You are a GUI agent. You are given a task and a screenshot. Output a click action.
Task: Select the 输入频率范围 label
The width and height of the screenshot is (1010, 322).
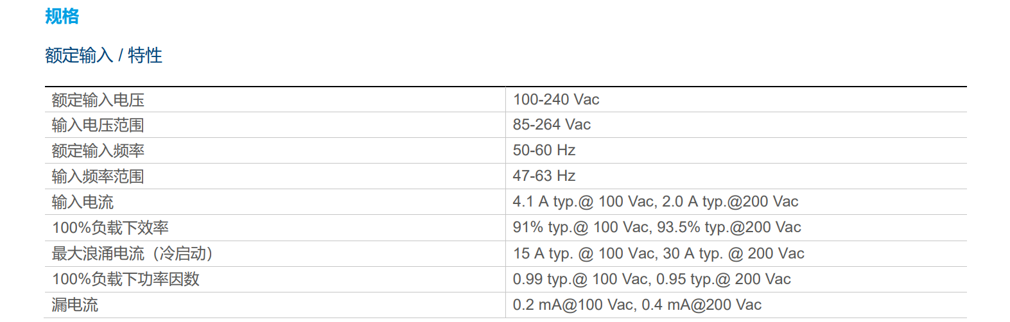(98, 176)
